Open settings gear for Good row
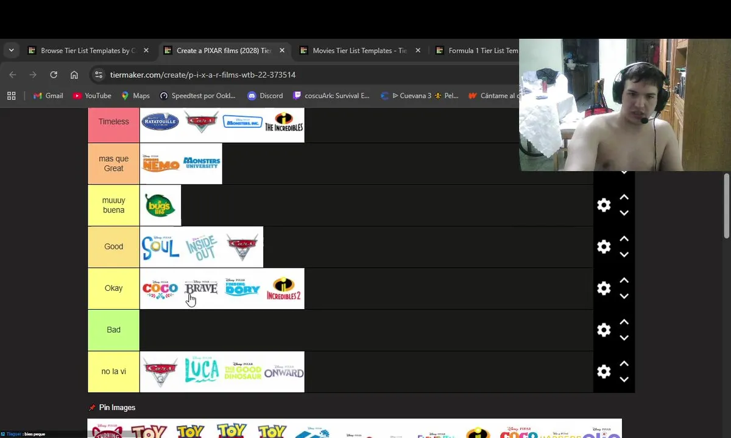Screen dimensions: 731x438 [604, 246]
